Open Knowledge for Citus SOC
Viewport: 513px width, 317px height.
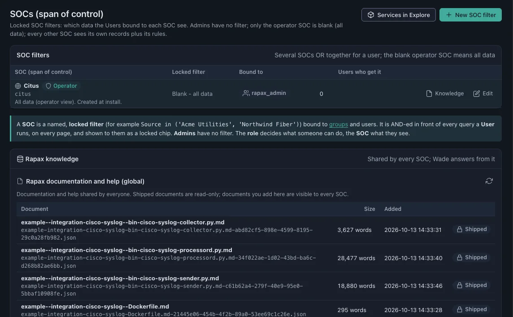(445, 94)
